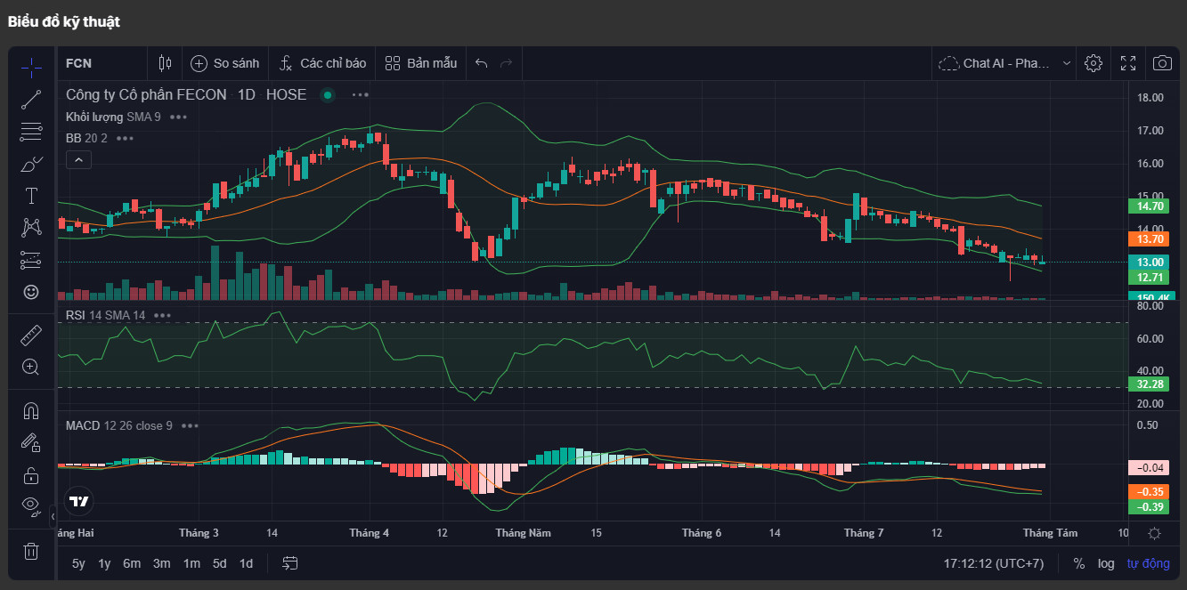
Task: Open chart settings gear in top toolbar
Action: click(1094, 63)
